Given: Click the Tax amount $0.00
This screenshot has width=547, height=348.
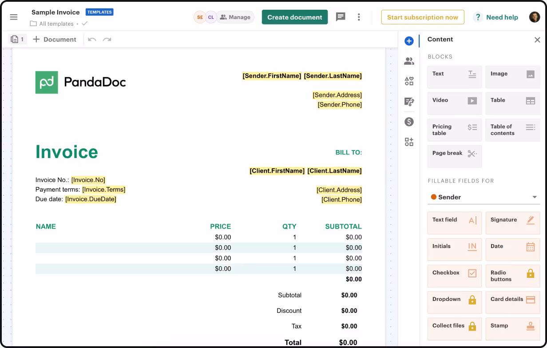Looking at the screenshot, I should [349, 326].
